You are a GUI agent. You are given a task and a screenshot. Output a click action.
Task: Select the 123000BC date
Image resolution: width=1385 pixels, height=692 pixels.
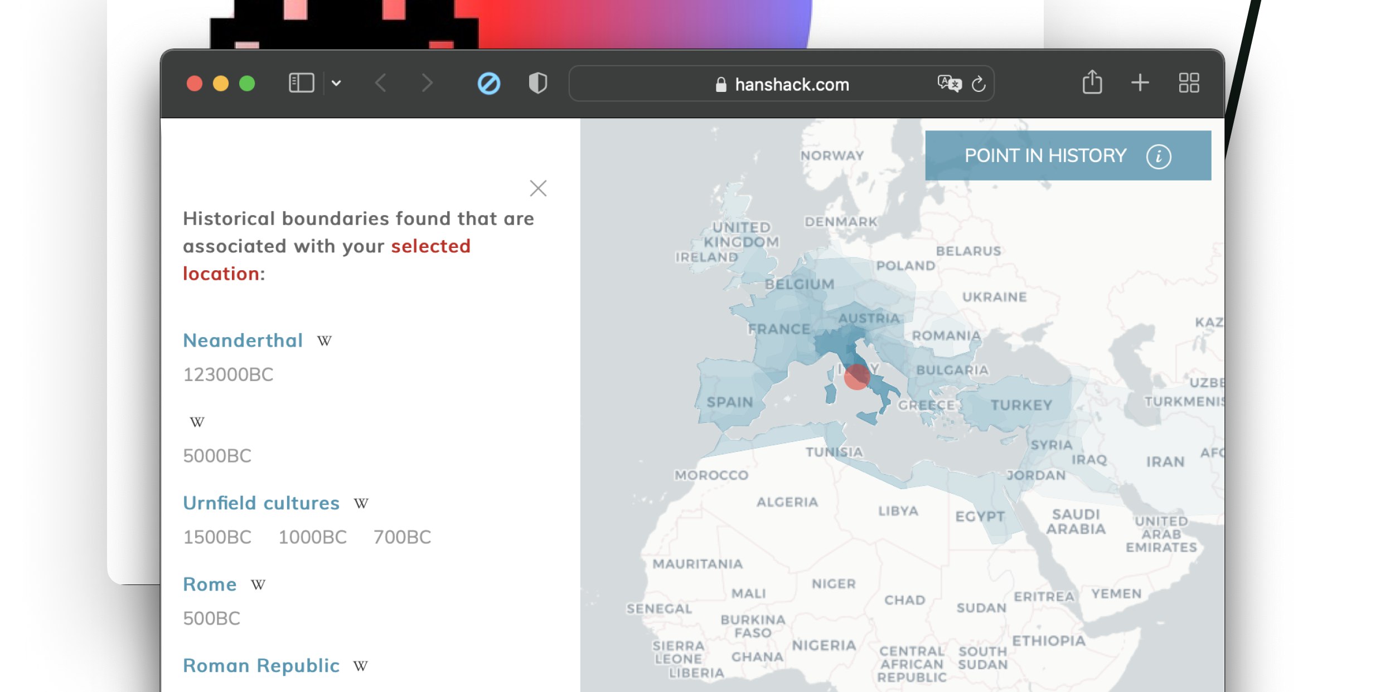click(x=228, y=374)
